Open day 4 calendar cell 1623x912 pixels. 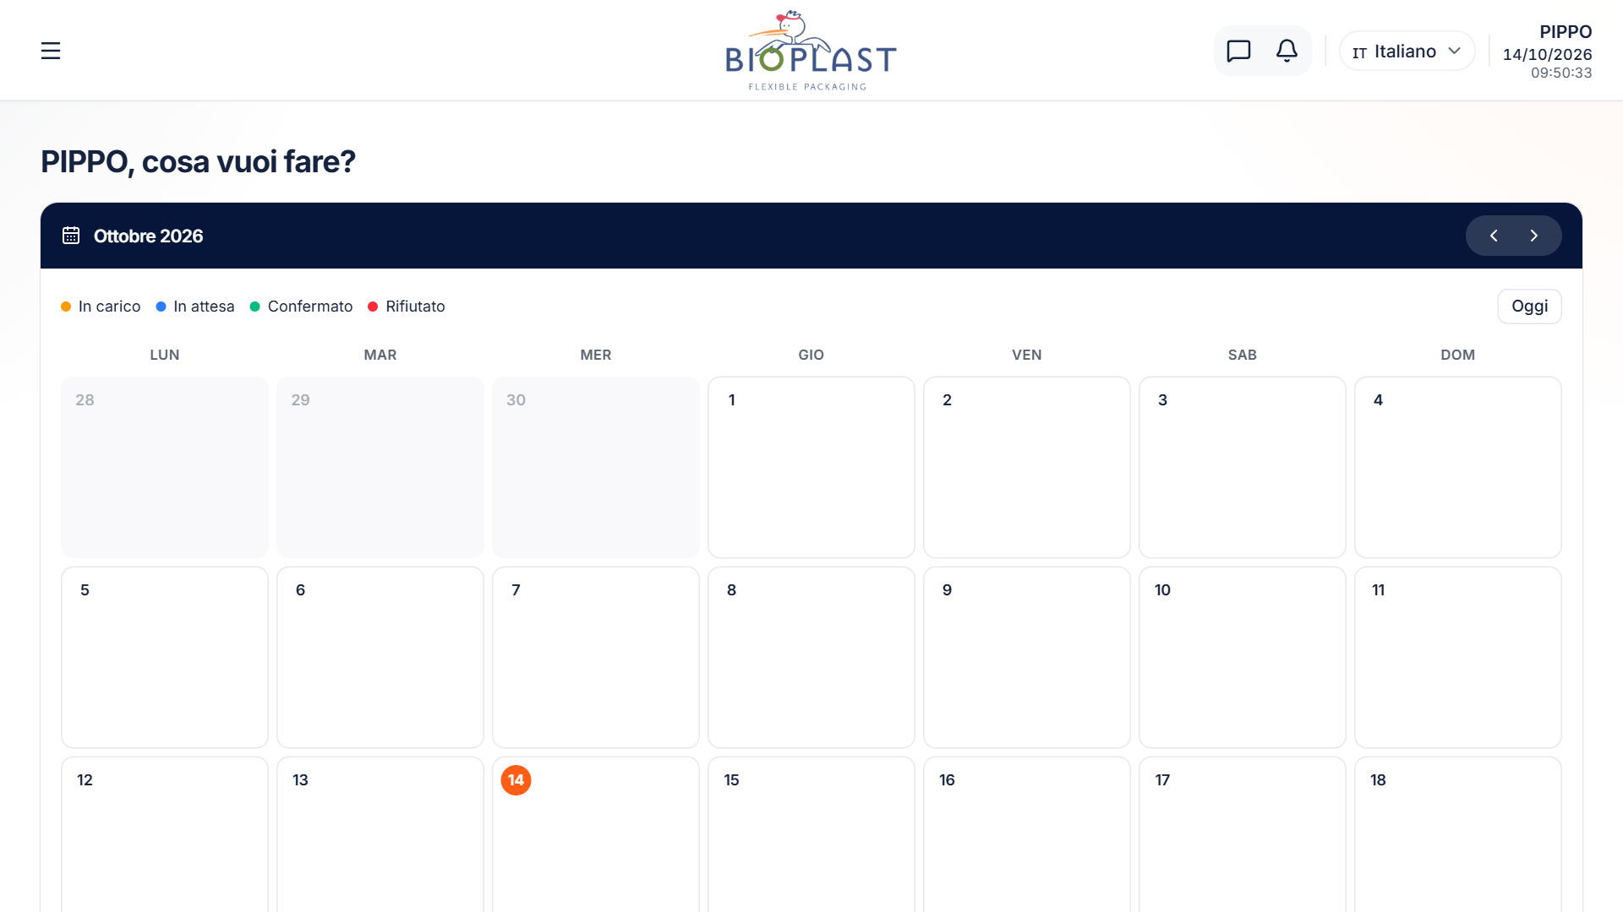[1458, 467]
